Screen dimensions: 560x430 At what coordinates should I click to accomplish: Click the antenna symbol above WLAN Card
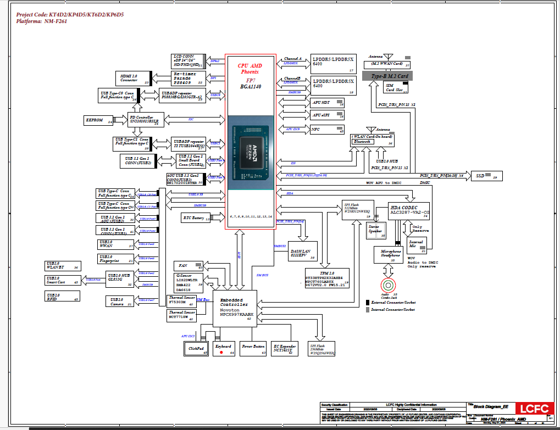pyautogui.click(x=371, y=130)
